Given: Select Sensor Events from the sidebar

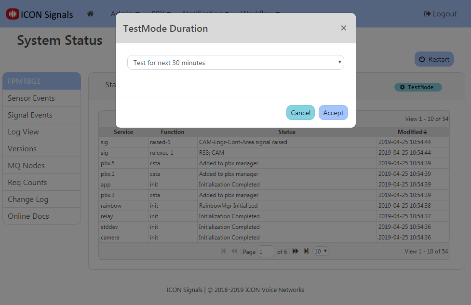Looking at the screenshot, I should point(41,98).
